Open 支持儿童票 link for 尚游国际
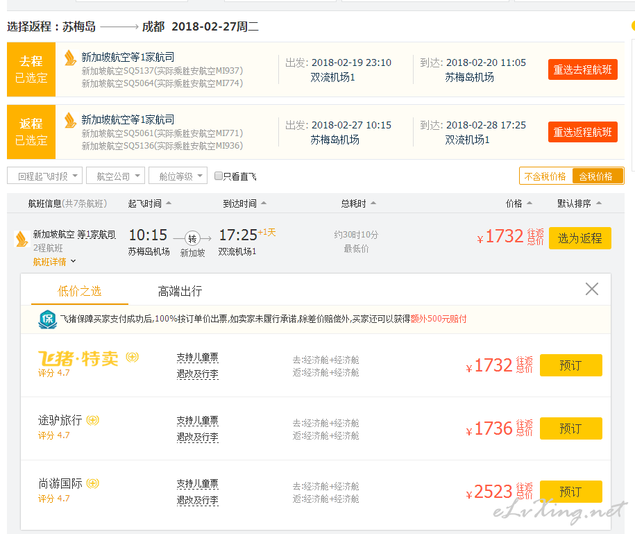The width and height of the screenshot is (635, 534). (198, 484)
